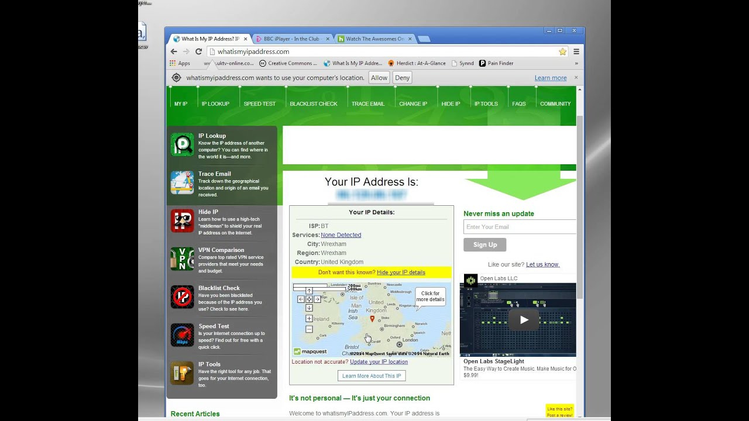
Task: Go back in the browser
Action: 174,51
